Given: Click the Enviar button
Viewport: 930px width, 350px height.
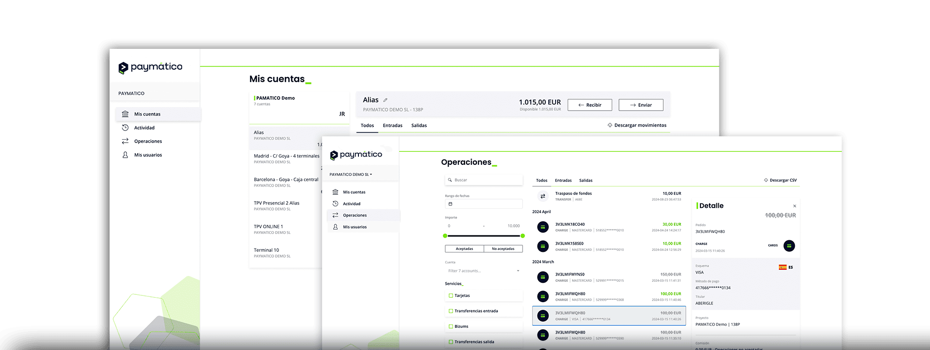Looking at the screenshot, I should [x=641, y=105].
